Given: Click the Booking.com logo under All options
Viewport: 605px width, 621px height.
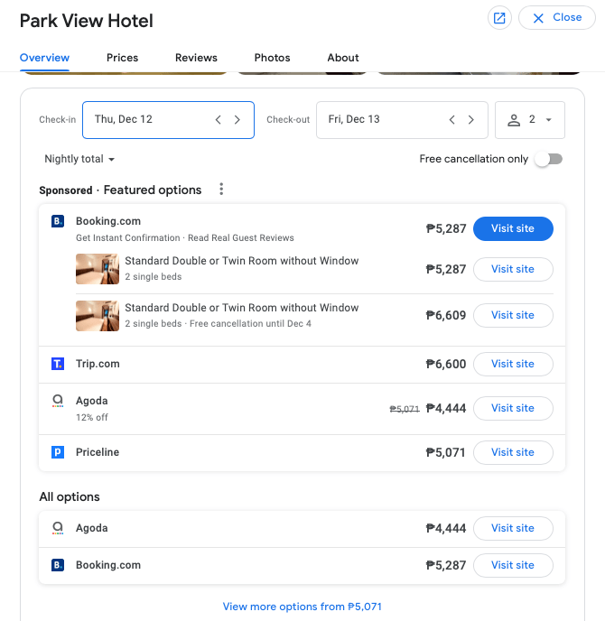Looking at the screenshot, I should (x=58, y=565).
